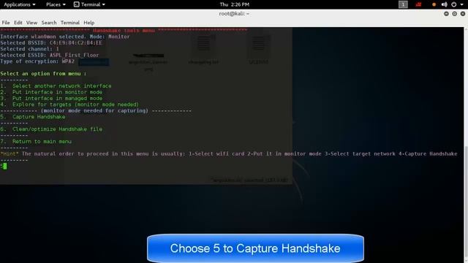
Task: Open the Terminal app menu in top bar
Action: click(89, 4)
